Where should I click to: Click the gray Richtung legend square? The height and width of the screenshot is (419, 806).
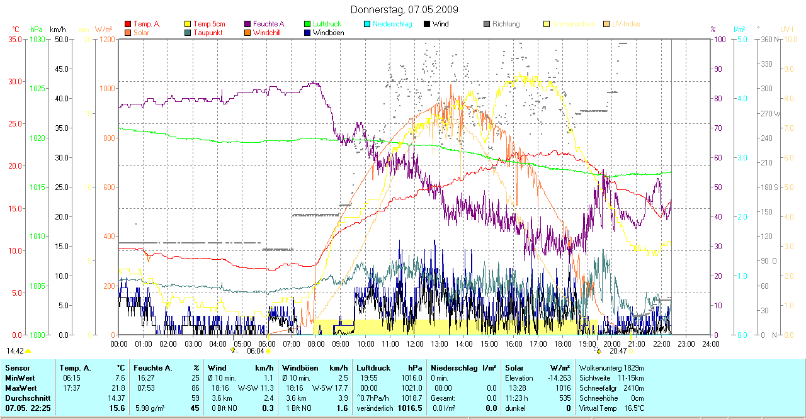tap(487, 24)
